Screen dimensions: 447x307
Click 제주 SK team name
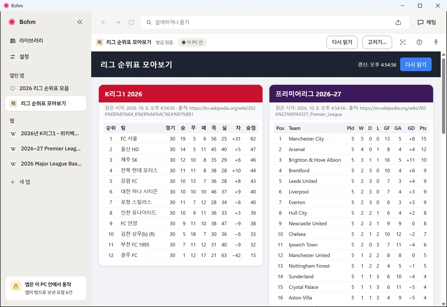pyautogui.click(x=129, y=160)
